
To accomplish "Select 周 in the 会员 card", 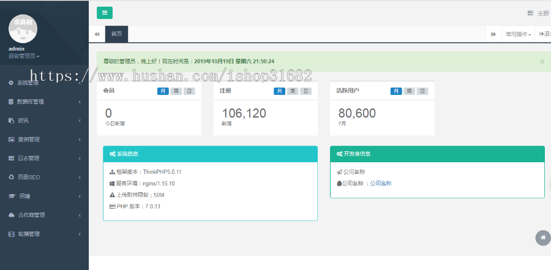I will tap(176, 91).
